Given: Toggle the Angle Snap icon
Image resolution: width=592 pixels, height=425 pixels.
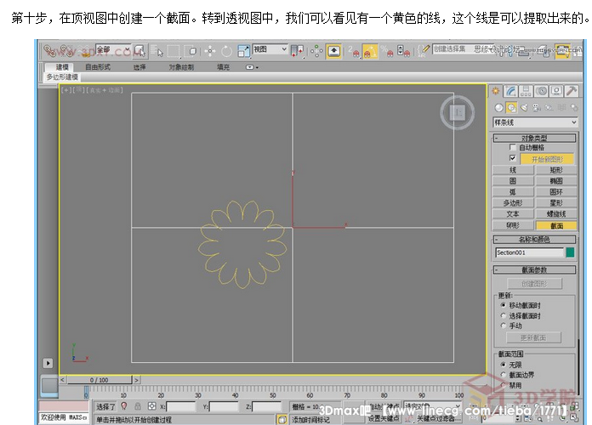Looking at the screenshot, I should (x=370, y=51).
